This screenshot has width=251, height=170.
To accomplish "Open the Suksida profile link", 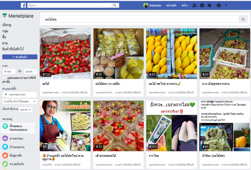I will coord(152,5).
